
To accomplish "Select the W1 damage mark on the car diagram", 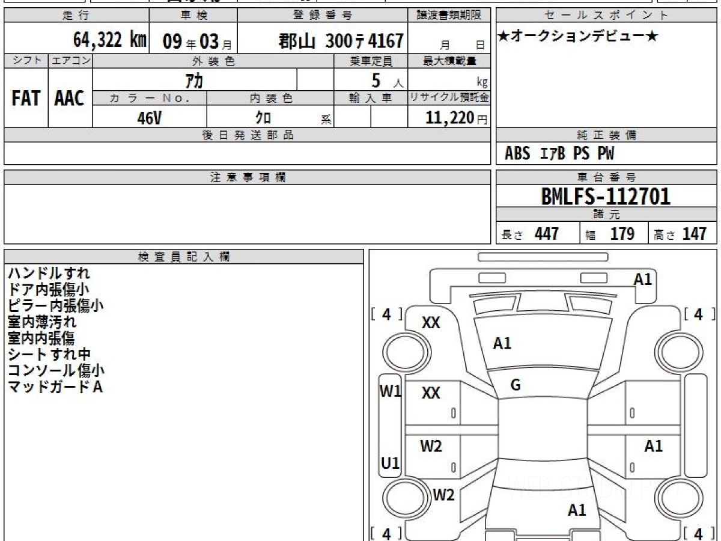I will tap(391, 391).
